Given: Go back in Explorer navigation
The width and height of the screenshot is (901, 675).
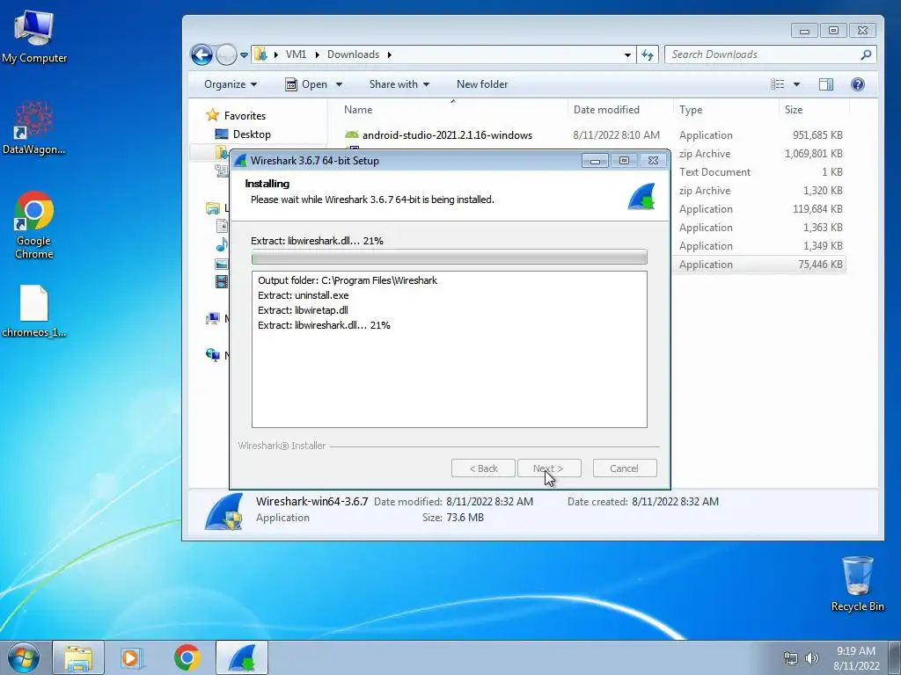Looking at the screenshot, I should (201, 55).
